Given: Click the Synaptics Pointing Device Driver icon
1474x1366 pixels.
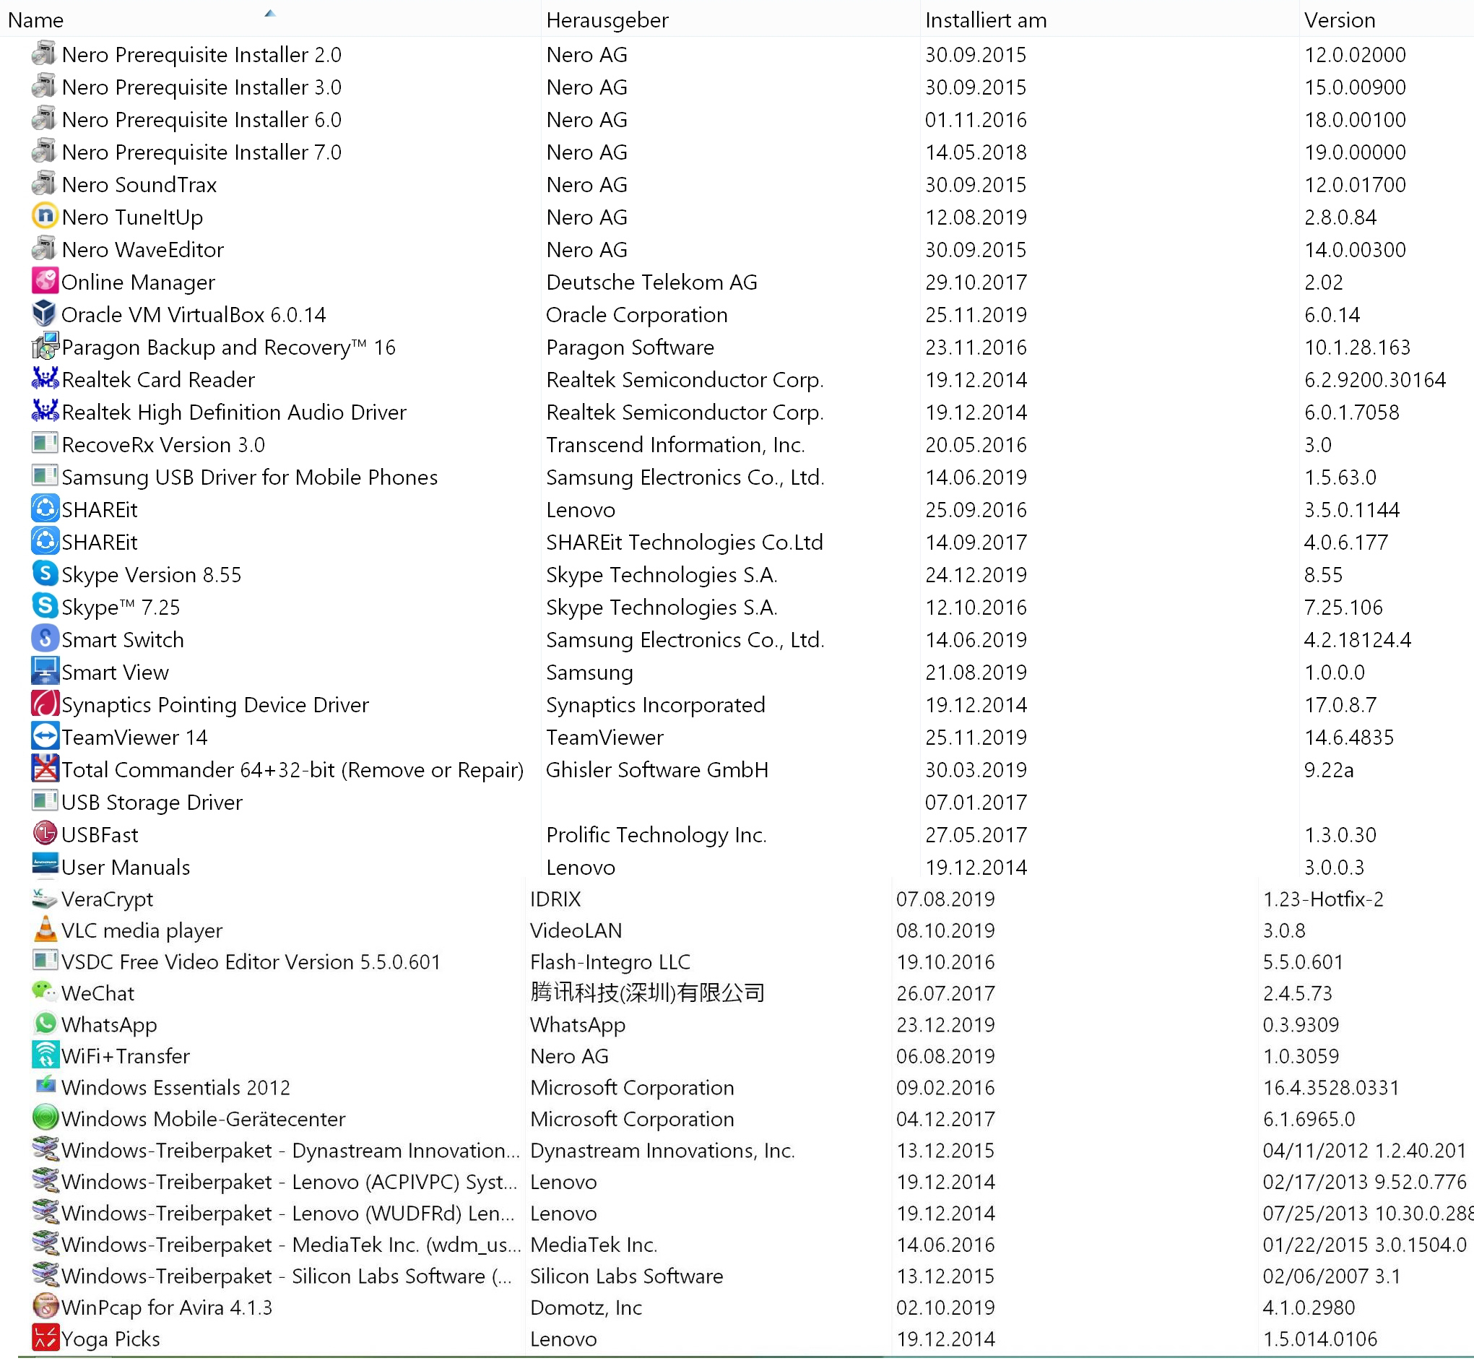Looking at the screenshot, I should (44, 704).
